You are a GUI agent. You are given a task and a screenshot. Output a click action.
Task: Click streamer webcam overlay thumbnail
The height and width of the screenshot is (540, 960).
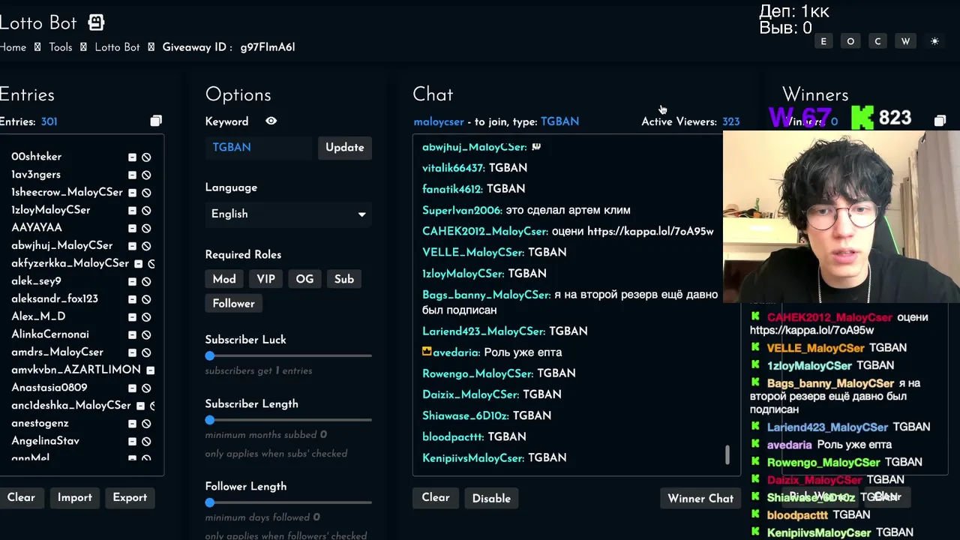click(841, 217)
